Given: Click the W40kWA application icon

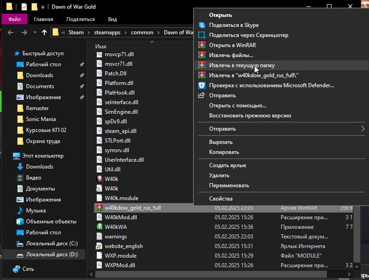Looking at the screenshot, I should click(x=99, y=227).
